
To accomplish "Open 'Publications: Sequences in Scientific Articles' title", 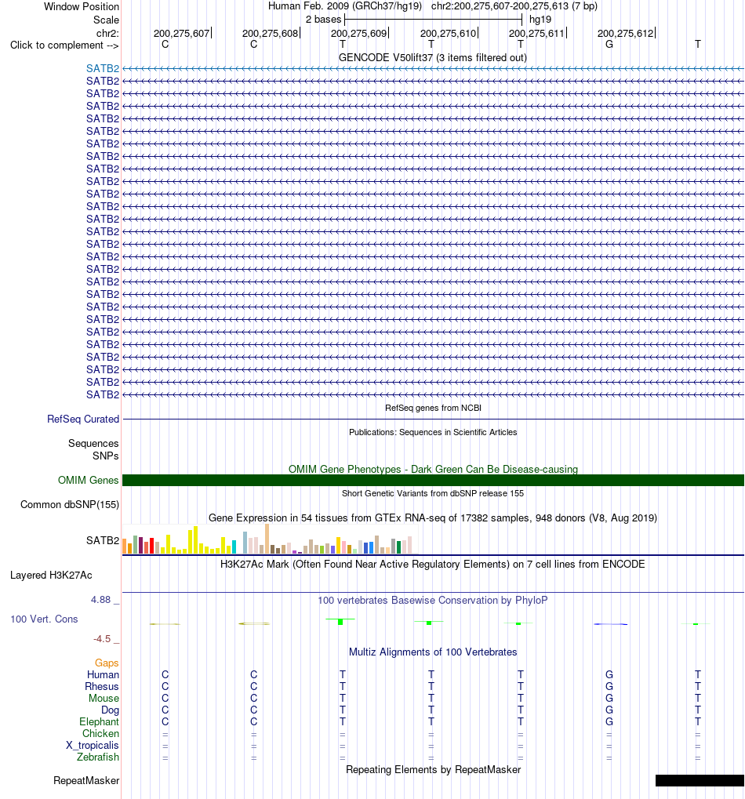I will pyautogui.click(x=433, y=432).
